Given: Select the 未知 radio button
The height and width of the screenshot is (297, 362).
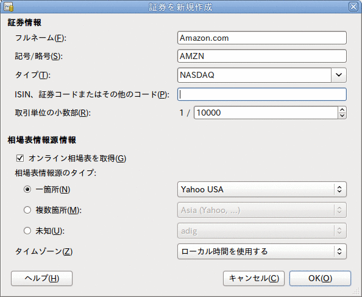Looking at the screenshot, I should [x=27, y=231].
